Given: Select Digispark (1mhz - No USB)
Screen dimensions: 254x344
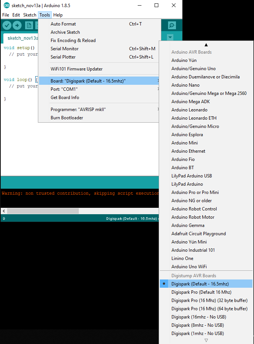Looking at the screenshot, I should pyautogui.click(x=206, y=333).
